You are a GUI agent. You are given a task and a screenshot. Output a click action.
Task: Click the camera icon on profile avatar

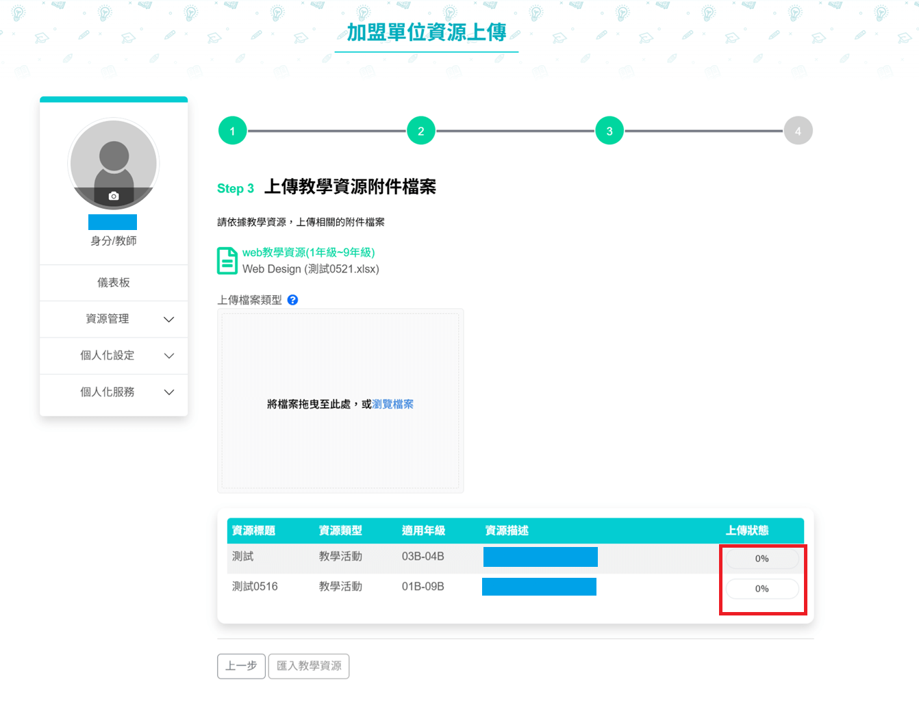(114, 196)
